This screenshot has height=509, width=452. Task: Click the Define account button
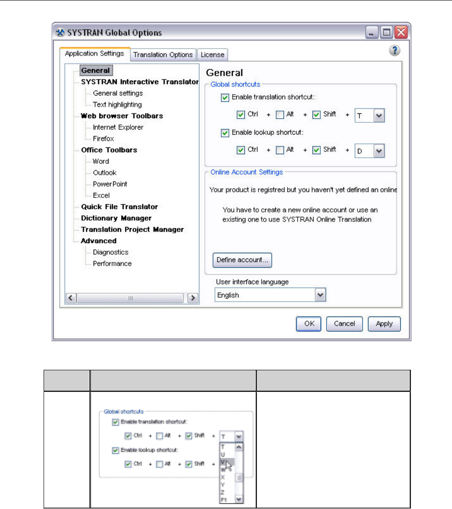242,260
